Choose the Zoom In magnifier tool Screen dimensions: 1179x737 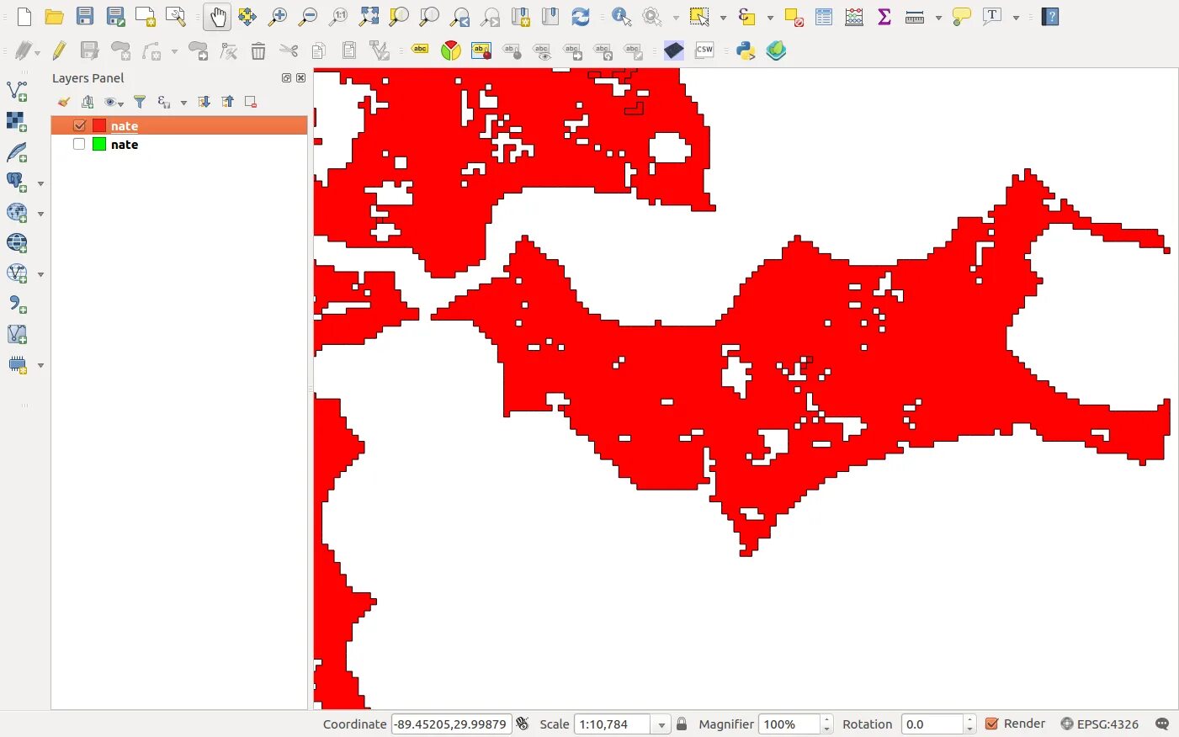click(278, 17)
